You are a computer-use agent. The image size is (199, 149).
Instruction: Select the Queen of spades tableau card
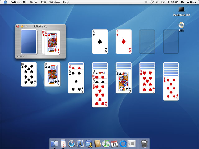pos(123,81)
